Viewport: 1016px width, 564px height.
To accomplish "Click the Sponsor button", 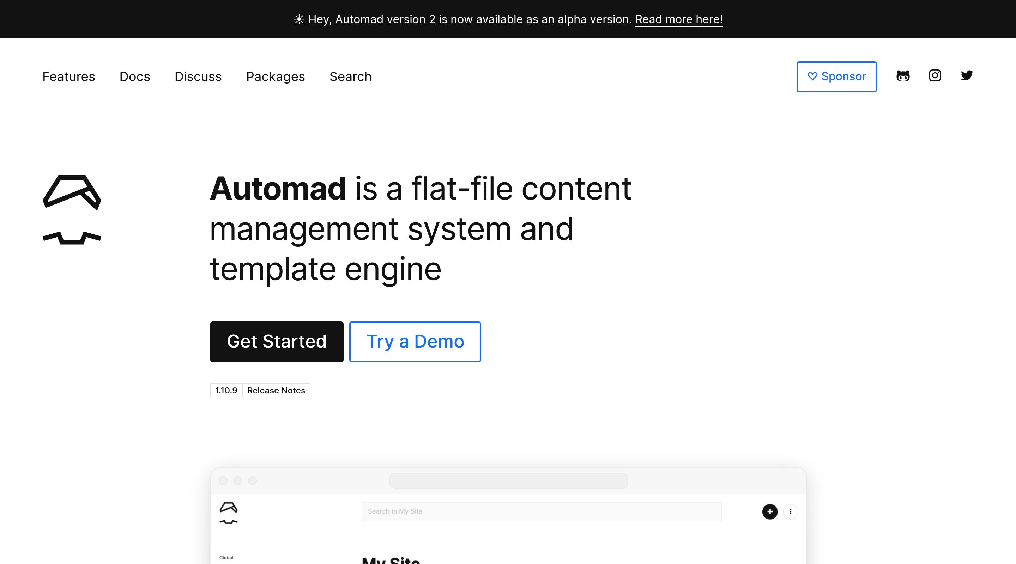I will (x=836, y=76).
